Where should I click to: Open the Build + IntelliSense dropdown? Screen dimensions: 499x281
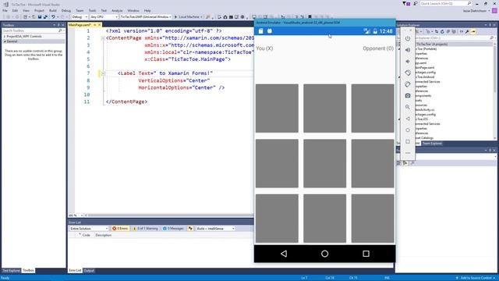(x=215, y=229)
